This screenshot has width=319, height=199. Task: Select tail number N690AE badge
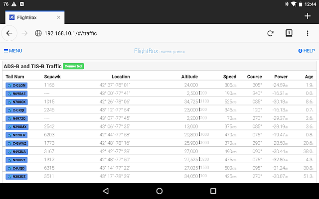click(16, 94)
